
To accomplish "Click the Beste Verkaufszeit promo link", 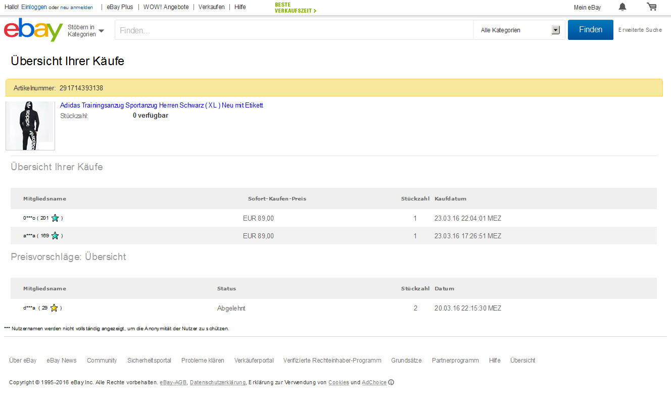I will point(296,8).
